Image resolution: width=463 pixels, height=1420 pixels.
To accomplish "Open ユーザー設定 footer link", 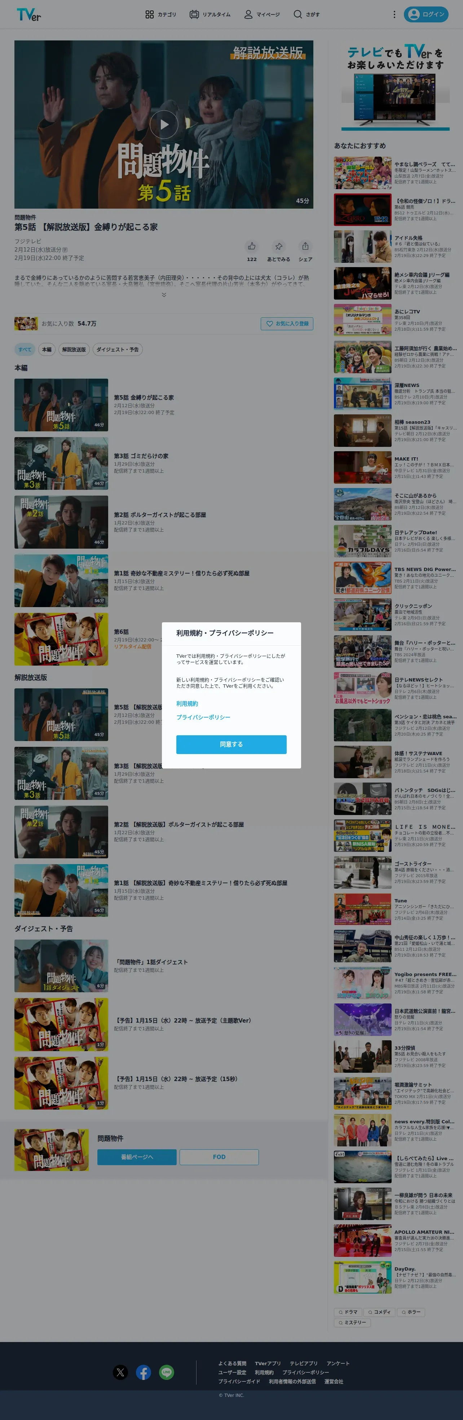I will pos(232,1373).
